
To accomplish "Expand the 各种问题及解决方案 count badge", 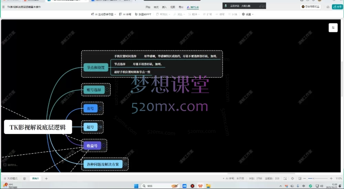I will pos(125,164).
